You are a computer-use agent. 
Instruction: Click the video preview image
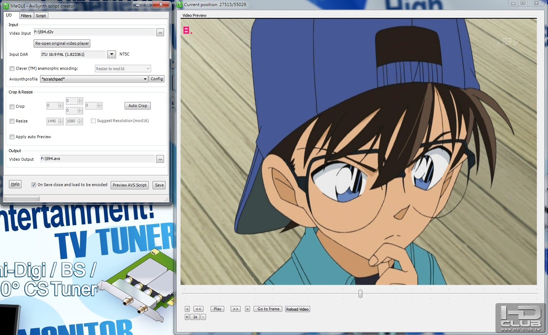point(359,152)
